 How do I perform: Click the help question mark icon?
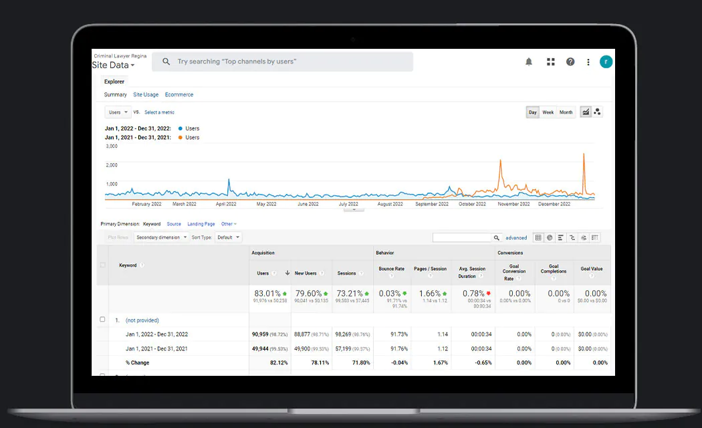570,62
